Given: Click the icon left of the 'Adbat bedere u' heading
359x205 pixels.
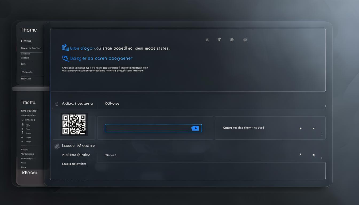Looking at the screenshot, I should pyautogui.click(x=56, y=104).
